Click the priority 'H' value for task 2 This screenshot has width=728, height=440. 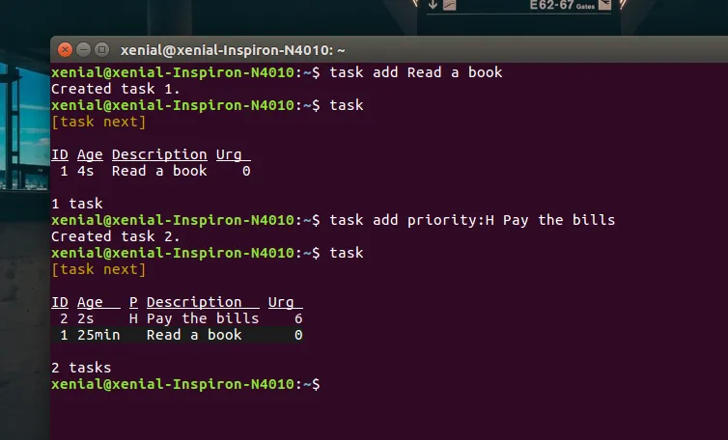(x=133, y=318)
